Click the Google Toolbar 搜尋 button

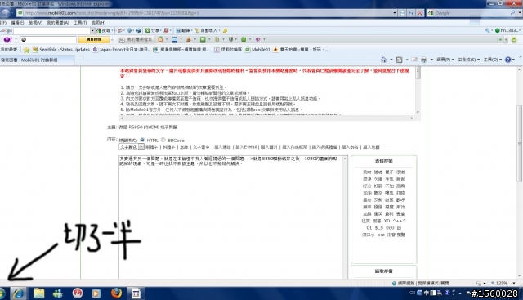(x=104, y=30)
